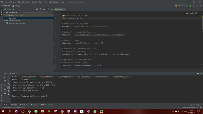
Task: Start debugging with the bug icon
Action: 190,6
